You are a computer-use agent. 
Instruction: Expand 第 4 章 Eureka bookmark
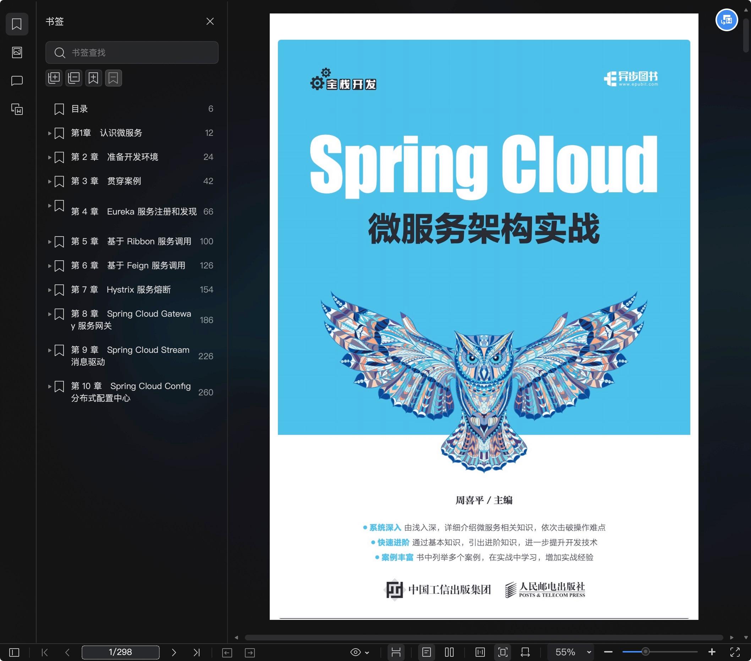click(x=49, y=206)
